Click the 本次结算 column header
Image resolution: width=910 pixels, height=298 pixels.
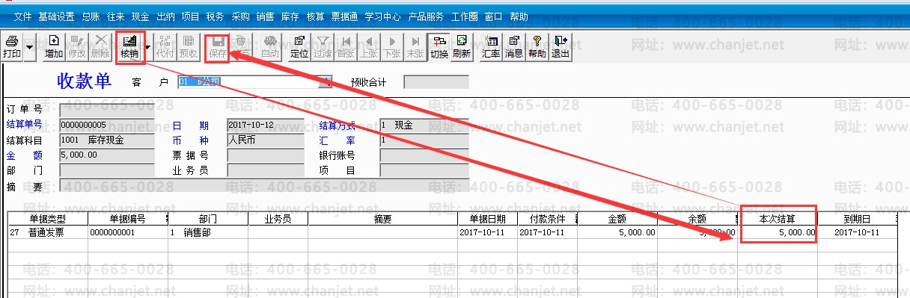point(777,219)
